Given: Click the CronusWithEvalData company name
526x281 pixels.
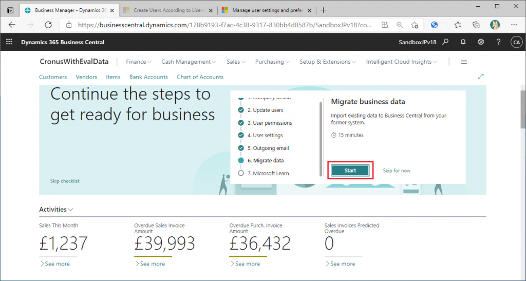Looking at the screenshot, I should click(74, 62).
